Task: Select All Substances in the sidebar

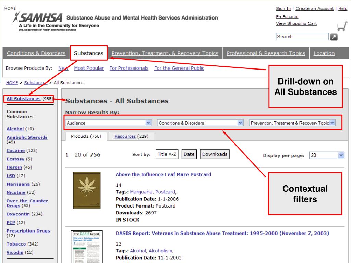Action: pos(24,99)
